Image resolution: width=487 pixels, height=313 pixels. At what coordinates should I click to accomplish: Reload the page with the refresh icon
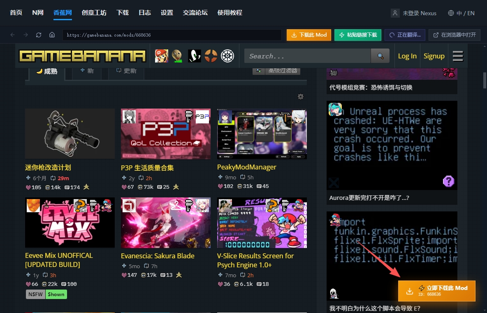[39, 35]
